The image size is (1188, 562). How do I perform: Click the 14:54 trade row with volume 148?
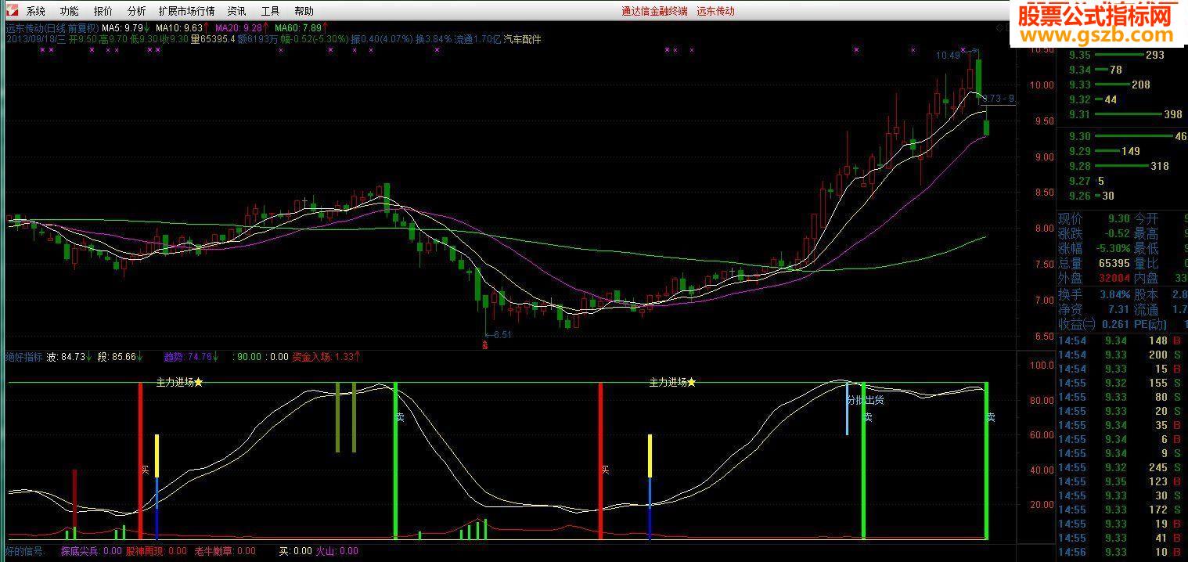(1121, 340)
